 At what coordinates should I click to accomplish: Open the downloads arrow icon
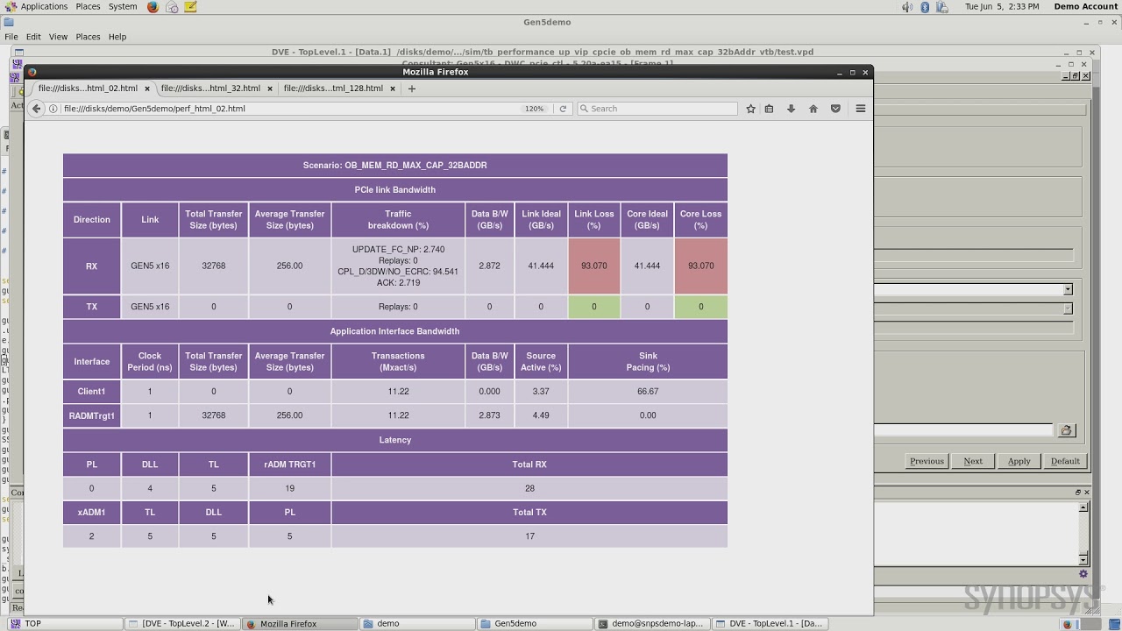791,109
